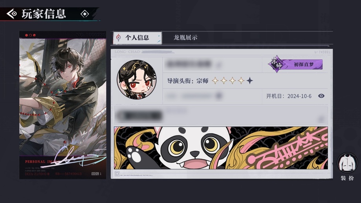Image resolution: width=361 pixels, height=203 pixels.
Task: Click the 导演头衔：宗师 label
Action: [x=188, y=81]
